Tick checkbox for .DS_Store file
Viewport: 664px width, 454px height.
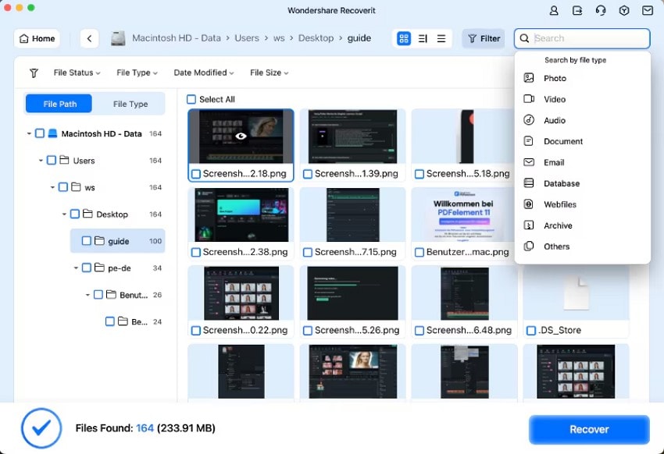pos(531,331)
